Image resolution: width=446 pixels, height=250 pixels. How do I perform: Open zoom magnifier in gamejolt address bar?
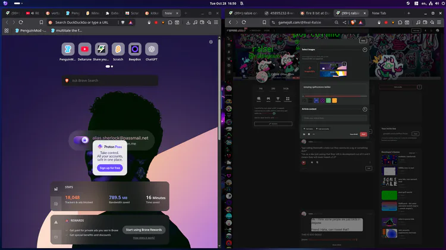coord(337,23)
